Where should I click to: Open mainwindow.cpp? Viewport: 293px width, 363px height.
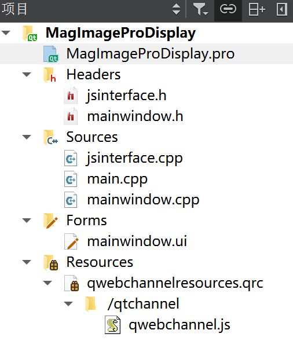tap(143, 200)
